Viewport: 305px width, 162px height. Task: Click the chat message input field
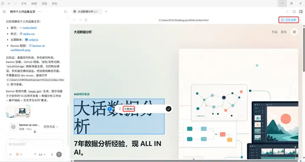(35, 144)
